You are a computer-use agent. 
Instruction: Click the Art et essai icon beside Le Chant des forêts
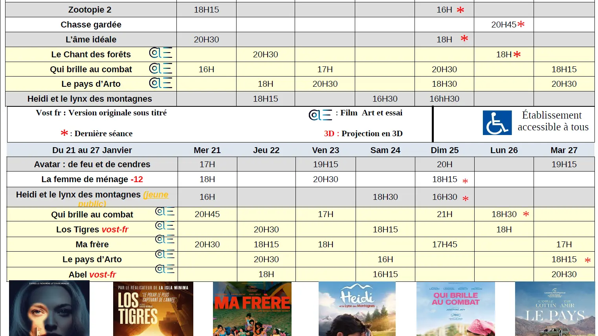(161, 54)
